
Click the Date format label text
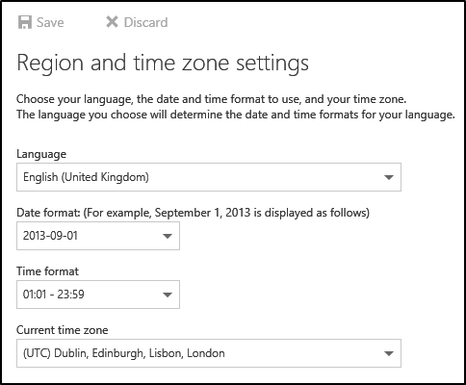coord(48,213)
